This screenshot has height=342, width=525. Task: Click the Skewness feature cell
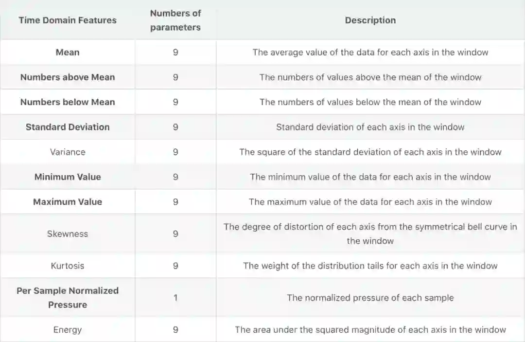pyautogui.click(x=68, y=234)
